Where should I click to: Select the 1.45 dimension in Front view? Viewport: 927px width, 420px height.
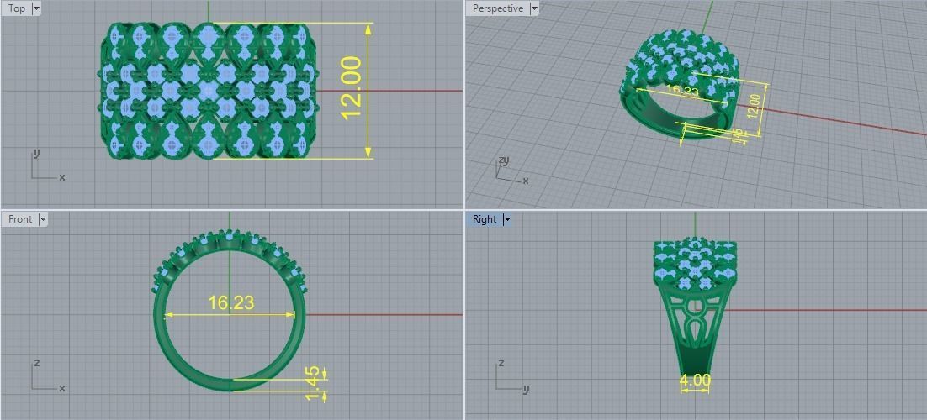pyautogui.click(x=313, y=383)
